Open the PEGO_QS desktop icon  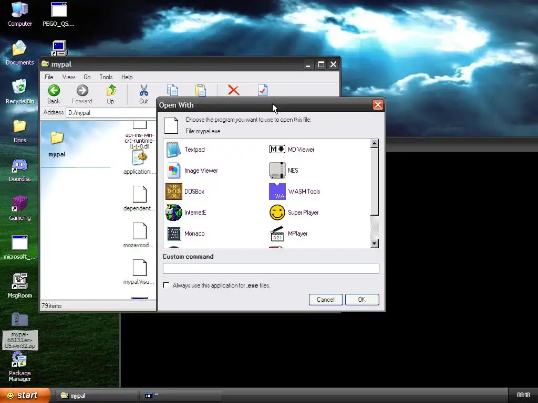pos(58,14)
